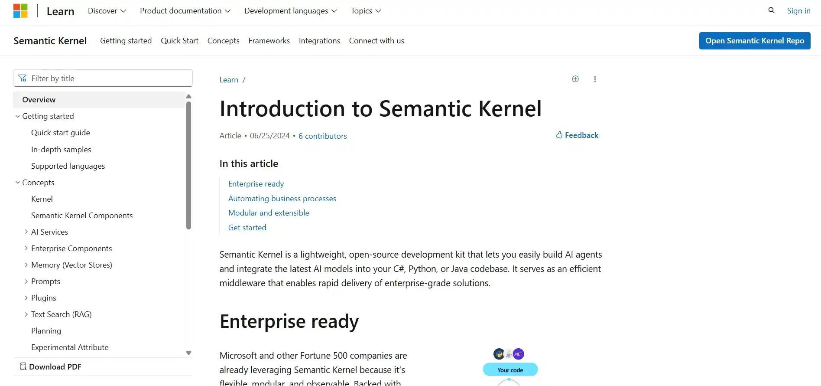Open the Product documentation dropdown
The image size is (821, 386).
tap(185, 11)
